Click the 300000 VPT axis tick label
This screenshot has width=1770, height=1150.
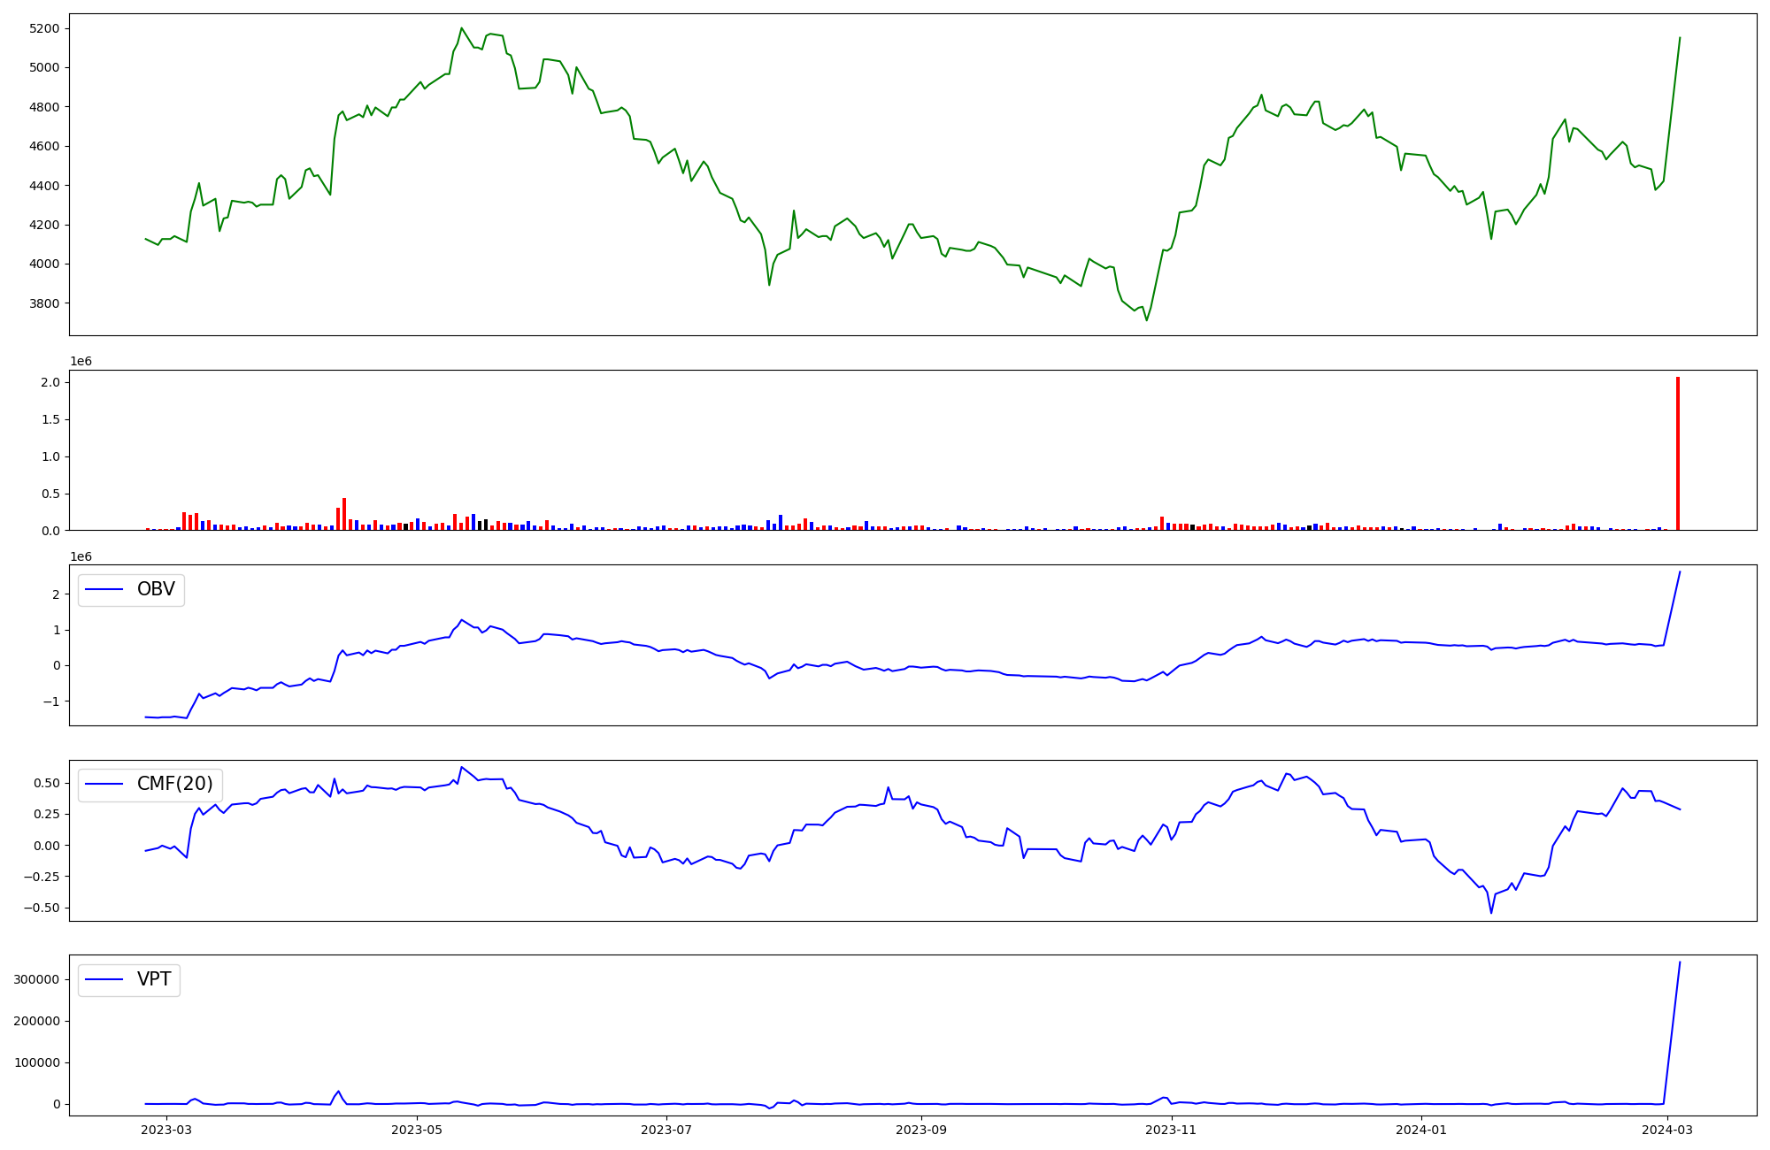point(37,979)
